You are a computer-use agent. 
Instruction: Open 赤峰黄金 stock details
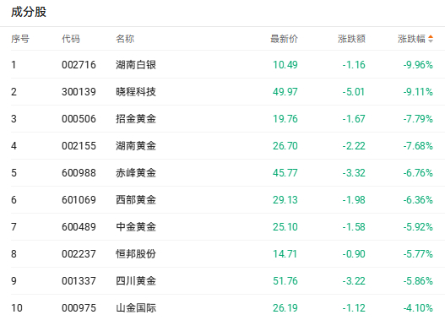click(136, 173)
